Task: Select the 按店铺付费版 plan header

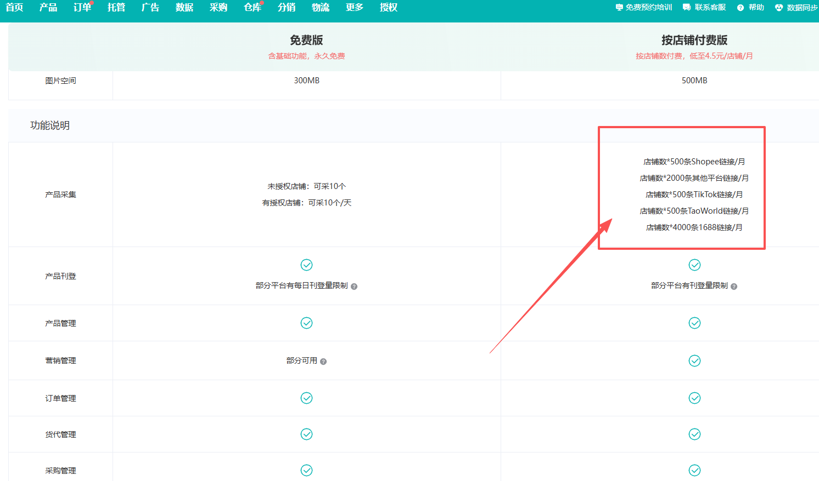Action: (x=694, y=41)
